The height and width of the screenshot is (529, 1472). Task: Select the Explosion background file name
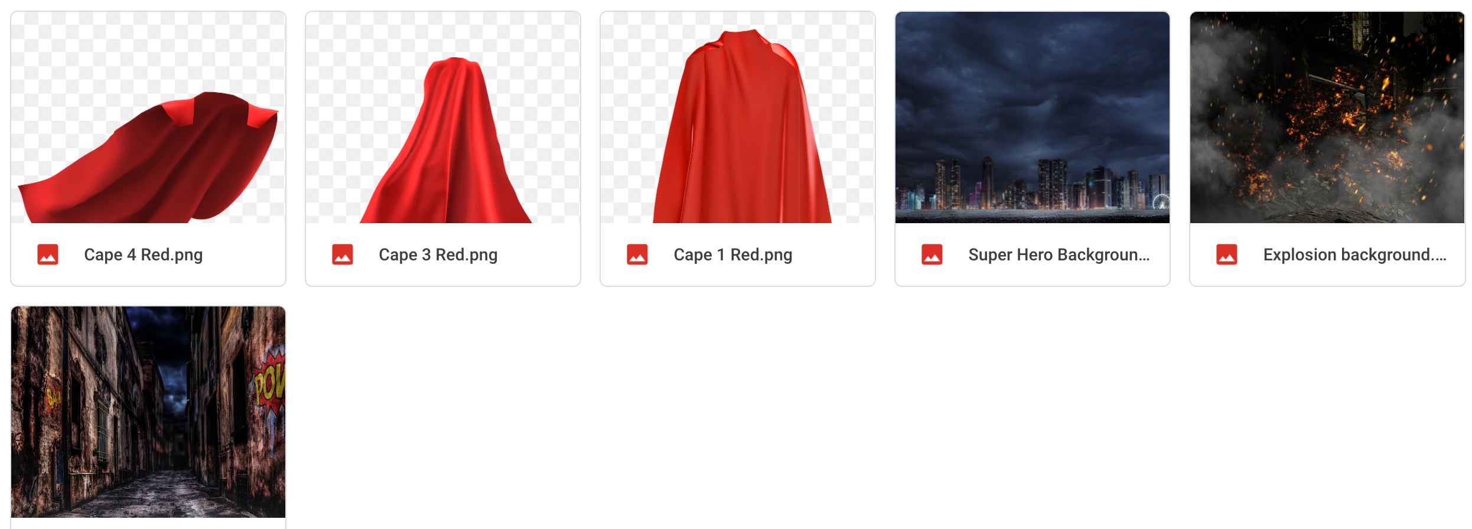tap(1355, 255)
